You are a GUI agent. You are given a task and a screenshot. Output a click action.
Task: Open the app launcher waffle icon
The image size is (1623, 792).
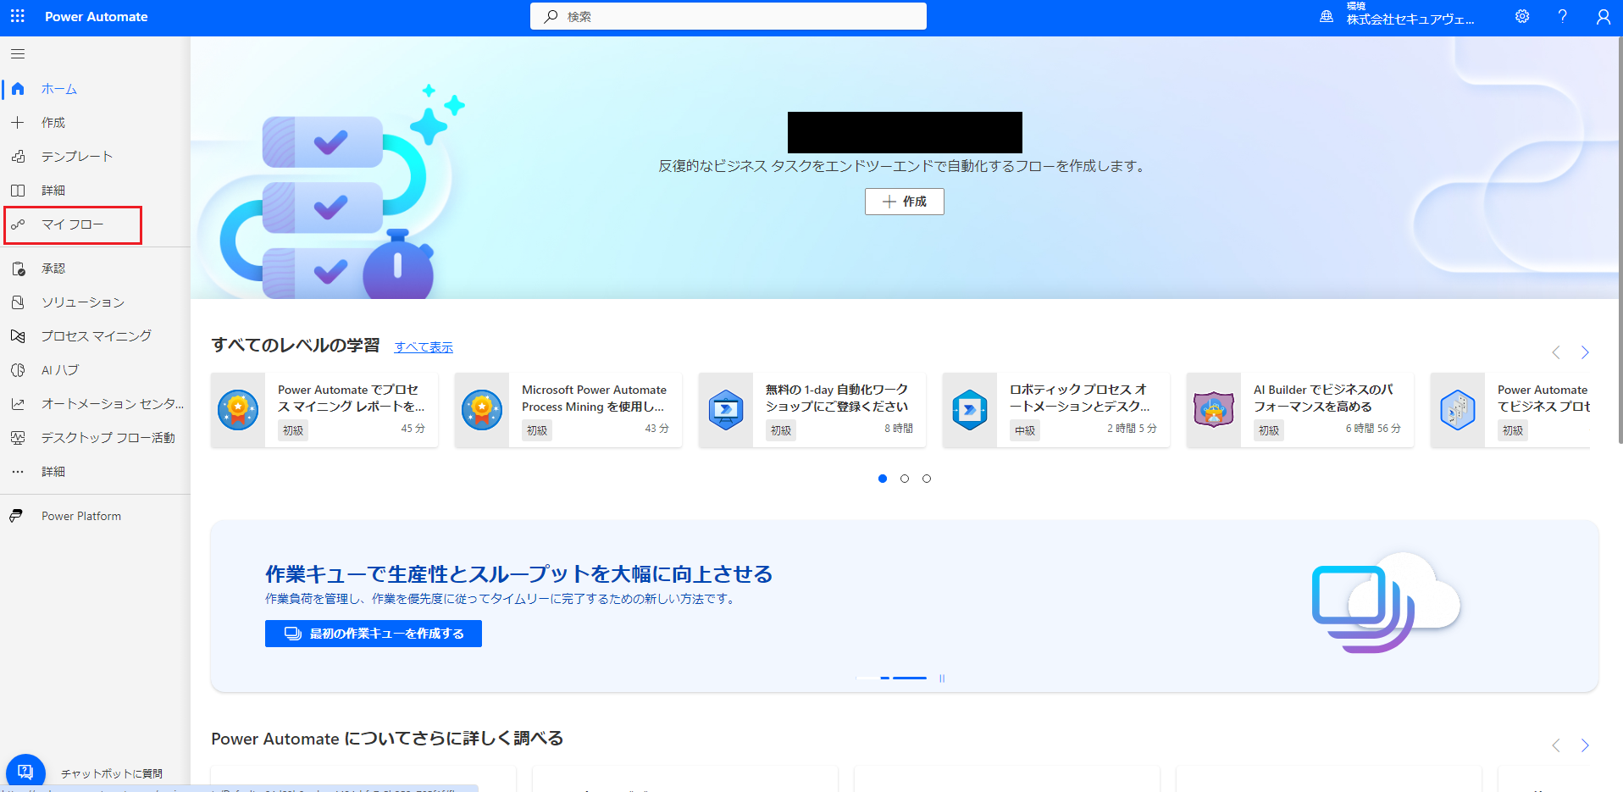18,16
